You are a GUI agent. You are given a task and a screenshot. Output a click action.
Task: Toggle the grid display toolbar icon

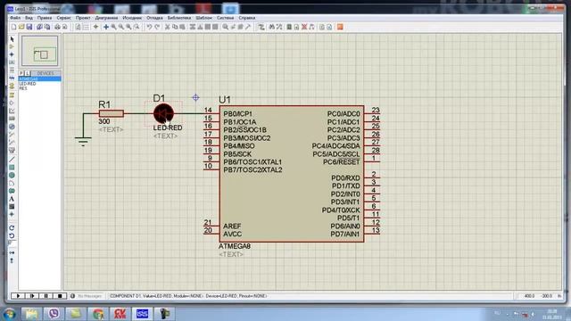(86, 27)
